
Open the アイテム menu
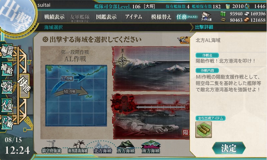point(134,17)
